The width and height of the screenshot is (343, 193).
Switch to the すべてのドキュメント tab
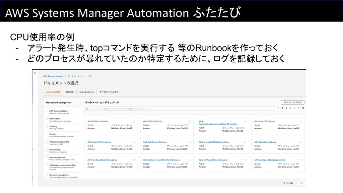tap(109, 92)
